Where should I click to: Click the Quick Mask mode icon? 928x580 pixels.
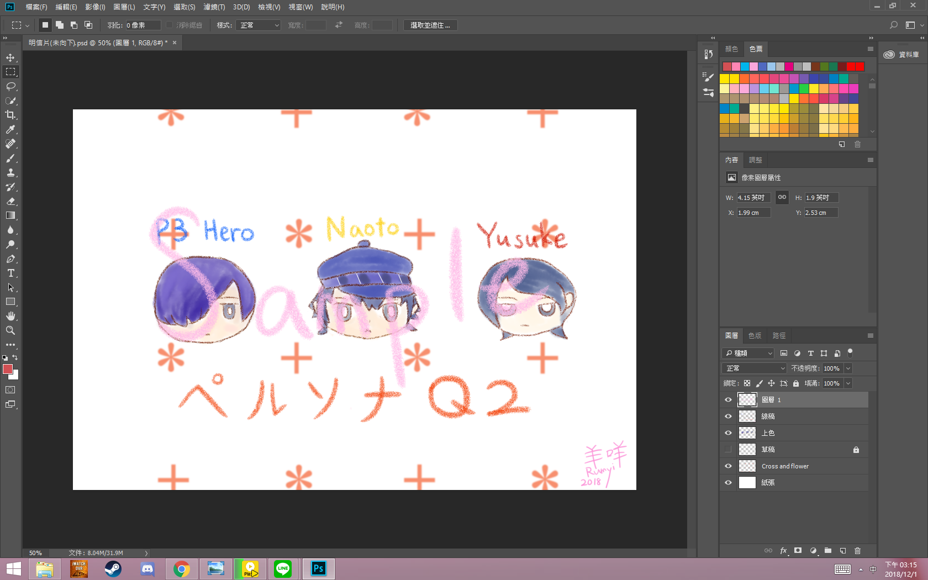point(10,390)
